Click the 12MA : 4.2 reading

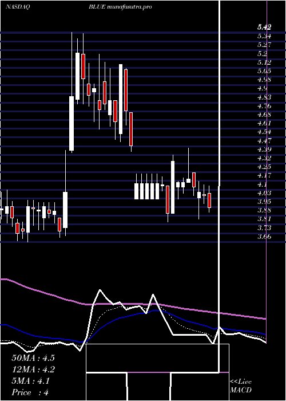tap(33, 369)
